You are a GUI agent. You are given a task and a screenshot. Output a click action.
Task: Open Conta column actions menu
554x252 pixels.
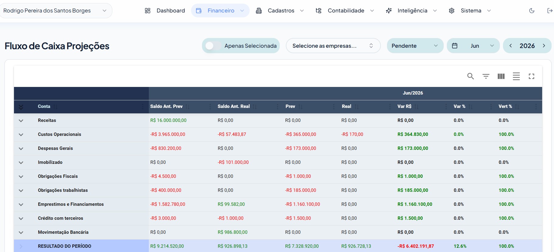pyautogui.click(x=143, y=107)
